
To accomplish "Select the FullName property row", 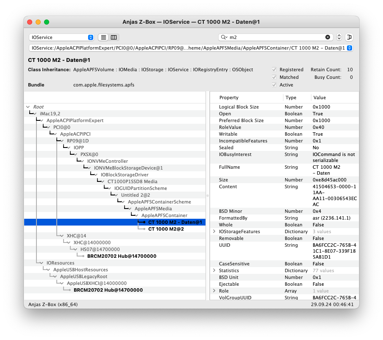I will click(284, 170).
